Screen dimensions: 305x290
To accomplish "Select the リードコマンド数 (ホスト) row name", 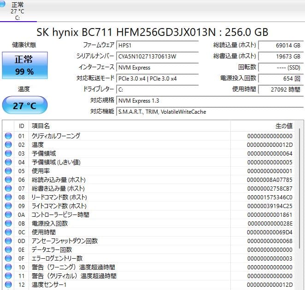I will pos(59,197).
